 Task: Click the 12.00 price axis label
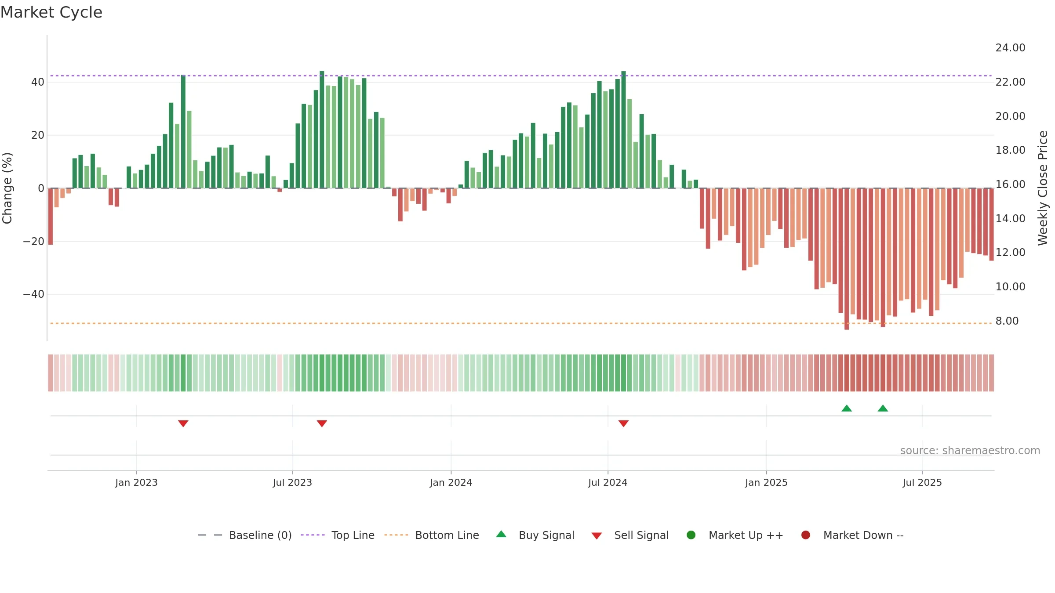1010,252
